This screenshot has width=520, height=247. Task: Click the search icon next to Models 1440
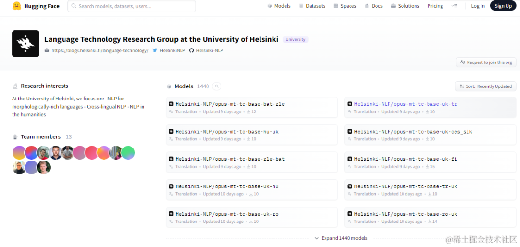click(x=217, y=86)
